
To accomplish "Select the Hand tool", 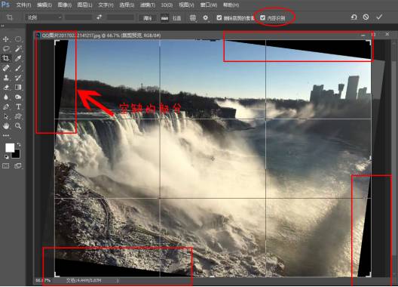I will tap(5, 126).
